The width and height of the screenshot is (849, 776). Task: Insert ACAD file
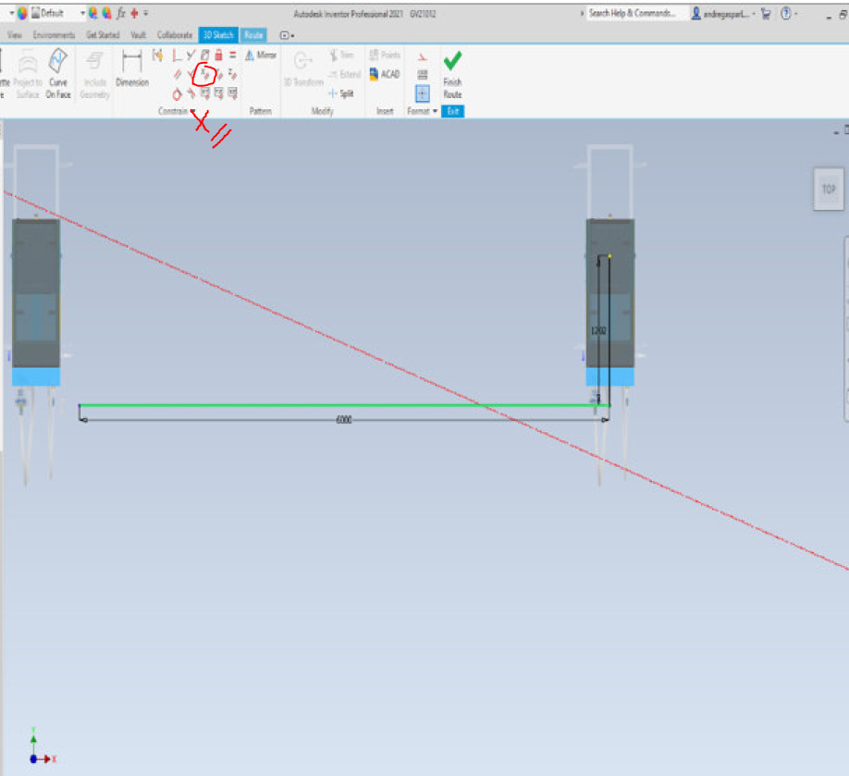pos(385,74)
